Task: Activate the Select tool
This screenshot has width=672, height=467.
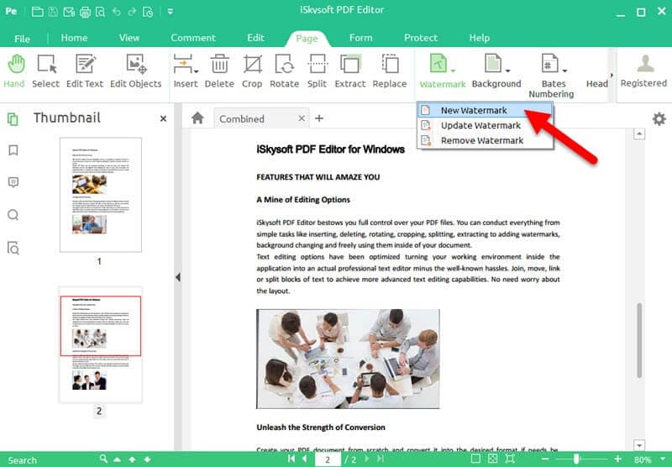Action: [46, 71]
